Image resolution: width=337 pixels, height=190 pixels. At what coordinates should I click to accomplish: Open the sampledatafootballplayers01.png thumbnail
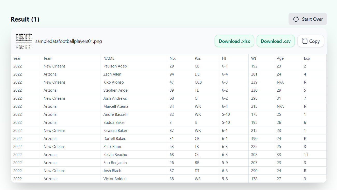pos(24,41)
